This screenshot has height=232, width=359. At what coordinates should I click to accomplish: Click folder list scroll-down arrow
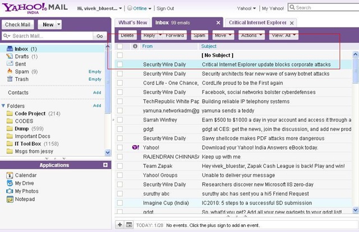[x=108, y=152]
